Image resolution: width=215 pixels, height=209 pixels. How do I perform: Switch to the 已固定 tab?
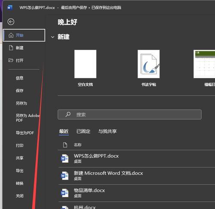(x=83, y=131)
